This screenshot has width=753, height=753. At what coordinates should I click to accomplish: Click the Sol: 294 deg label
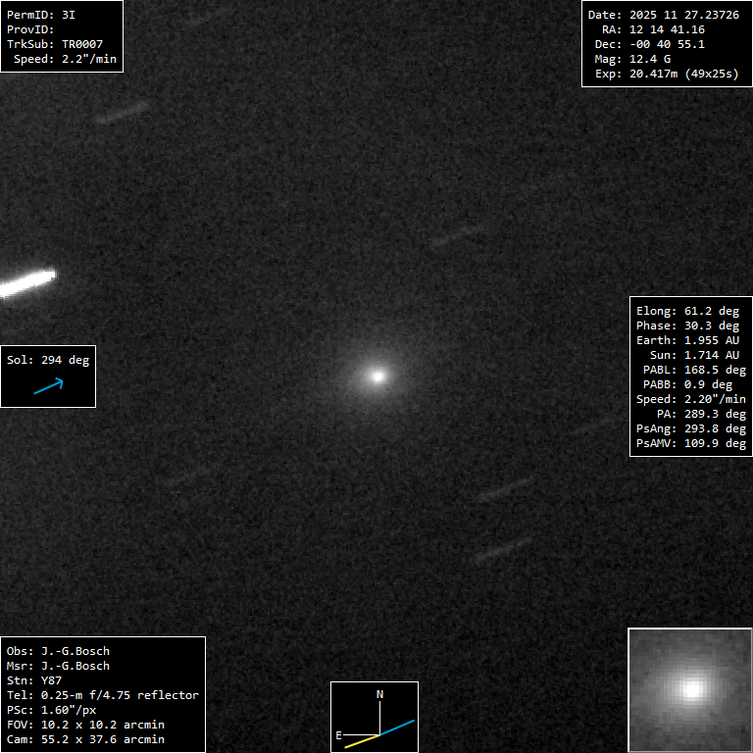pyautogui.click(x=48, y=360)
